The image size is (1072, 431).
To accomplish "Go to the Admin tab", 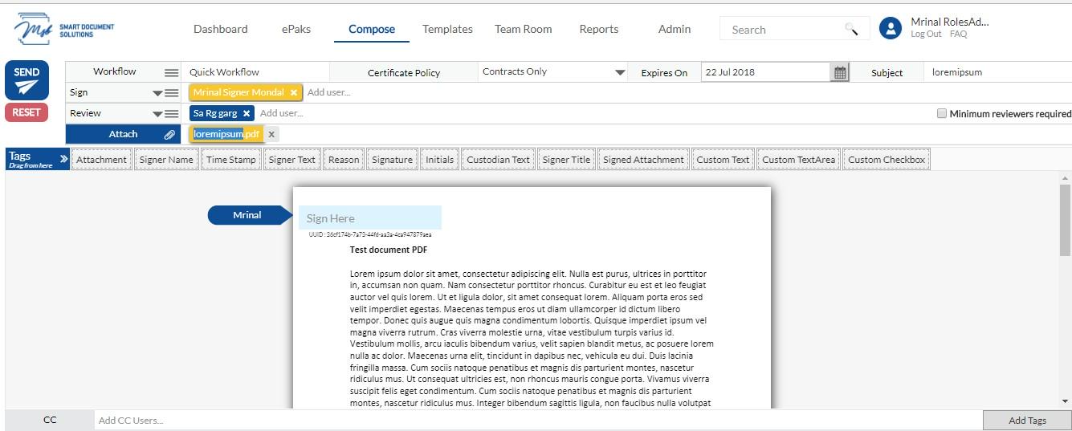I will 675,29.
